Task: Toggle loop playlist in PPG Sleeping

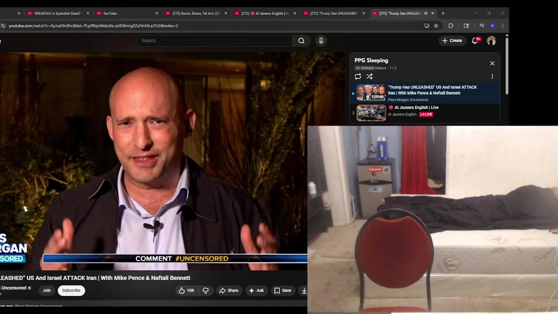Action: click(358, 76)
